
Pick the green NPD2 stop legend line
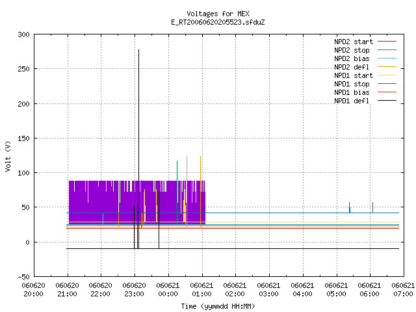coord(387,50)
